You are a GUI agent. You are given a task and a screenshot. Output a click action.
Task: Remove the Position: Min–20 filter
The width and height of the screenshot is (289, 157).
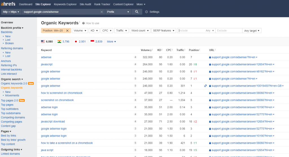coord(67,31)
